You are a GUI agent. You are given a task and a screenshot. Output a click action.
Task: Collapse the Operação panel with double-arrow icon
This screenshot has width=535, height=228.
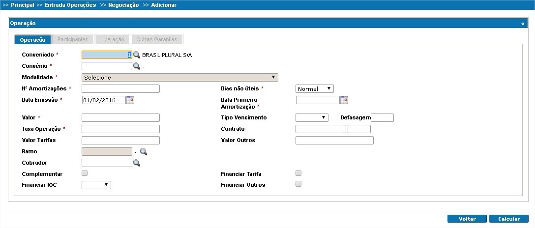click(x=523, y=23)
